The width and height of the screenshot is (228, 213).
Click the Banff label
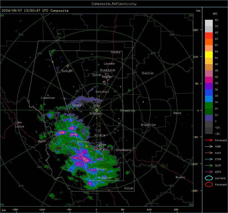(42, 141)
